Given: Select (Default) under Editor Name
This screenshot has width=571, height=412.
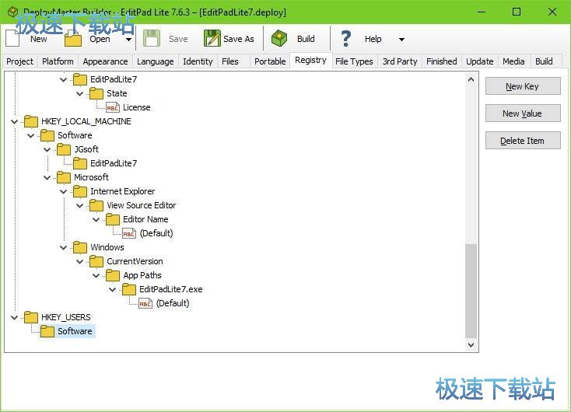Looking at the screenshot, I should point(156,233).
